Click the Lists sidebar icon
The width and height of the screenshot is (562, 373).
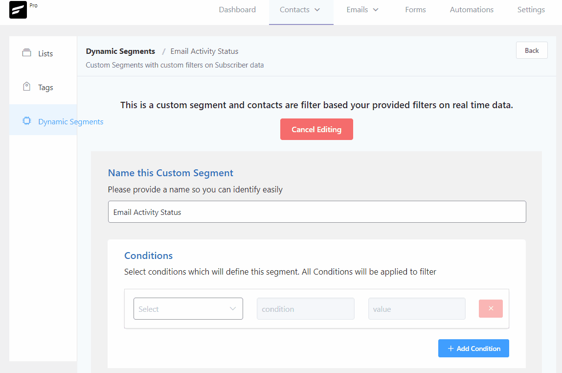click(x=26, y=53)
